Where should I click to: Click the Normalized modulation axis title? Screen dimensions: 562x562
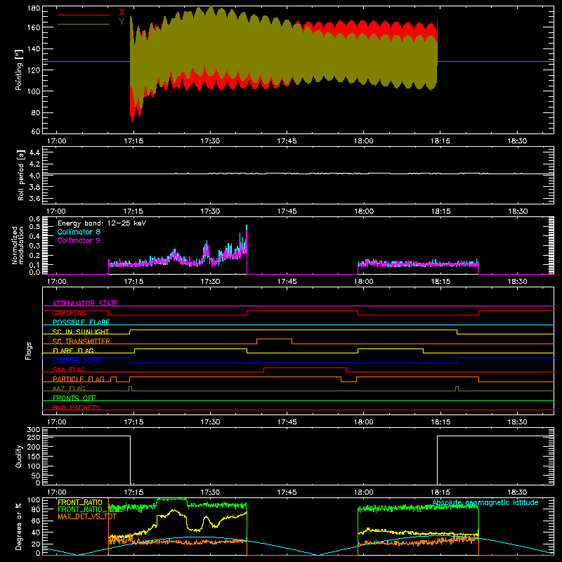(x=18, y=245)
